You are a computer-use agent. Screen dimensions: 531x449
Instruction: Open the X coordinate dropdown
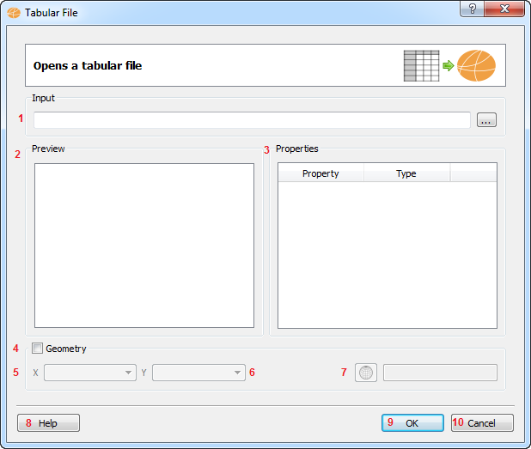pos(90,373)
